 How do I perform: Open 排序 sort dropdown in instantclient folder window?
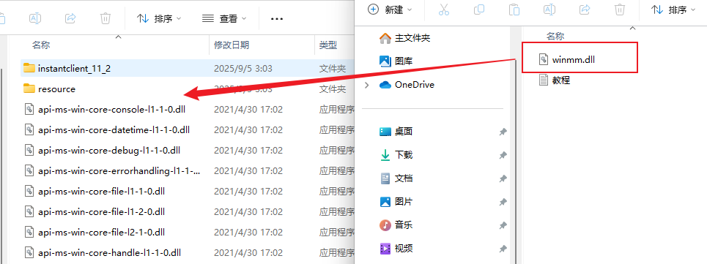[159, 18]
